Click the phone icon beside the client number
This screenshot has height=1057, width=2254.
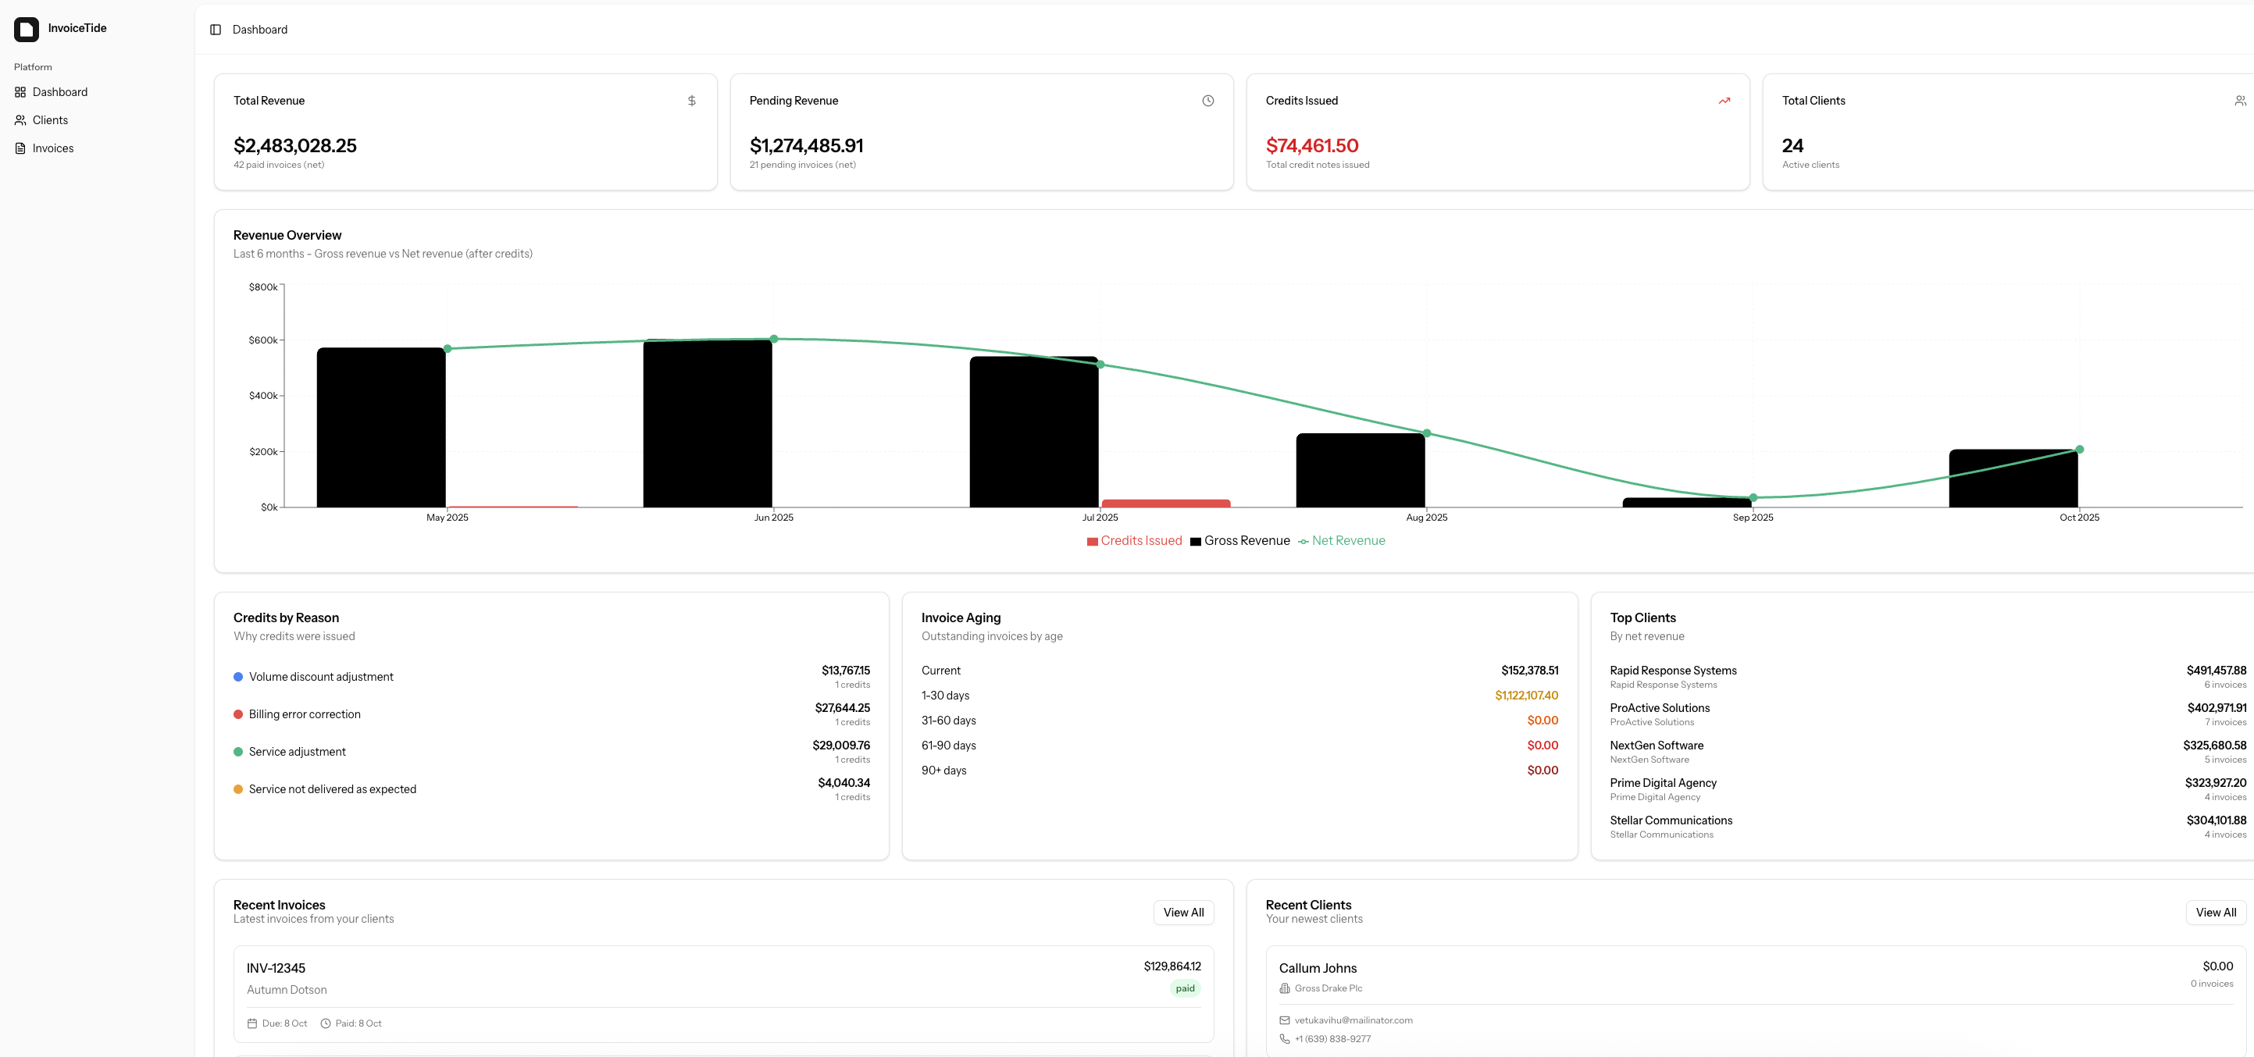click(x=1285, y=1038)
